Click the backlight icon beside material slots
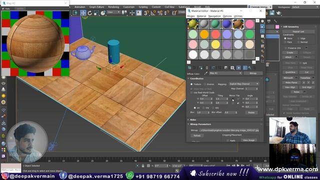This screenshot has width=320, height=180. 262,26
